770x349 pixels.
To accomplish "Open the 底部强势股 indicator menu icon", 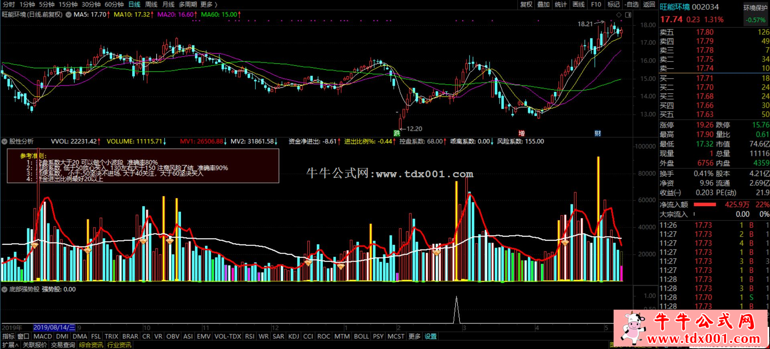I will pos(4,289).
